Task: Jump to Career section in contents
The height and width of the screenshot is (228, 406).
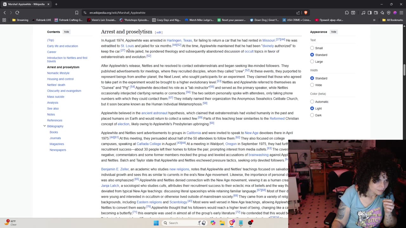Action: (52, 52)
